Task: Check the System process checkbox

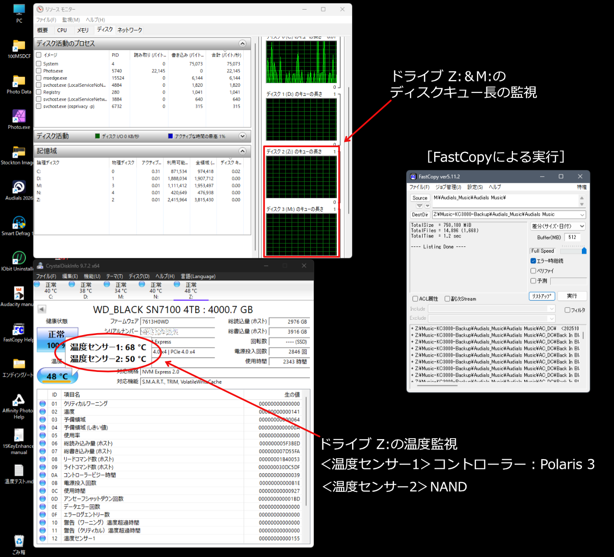Action: pyautogui.click(x=39, y=64)
